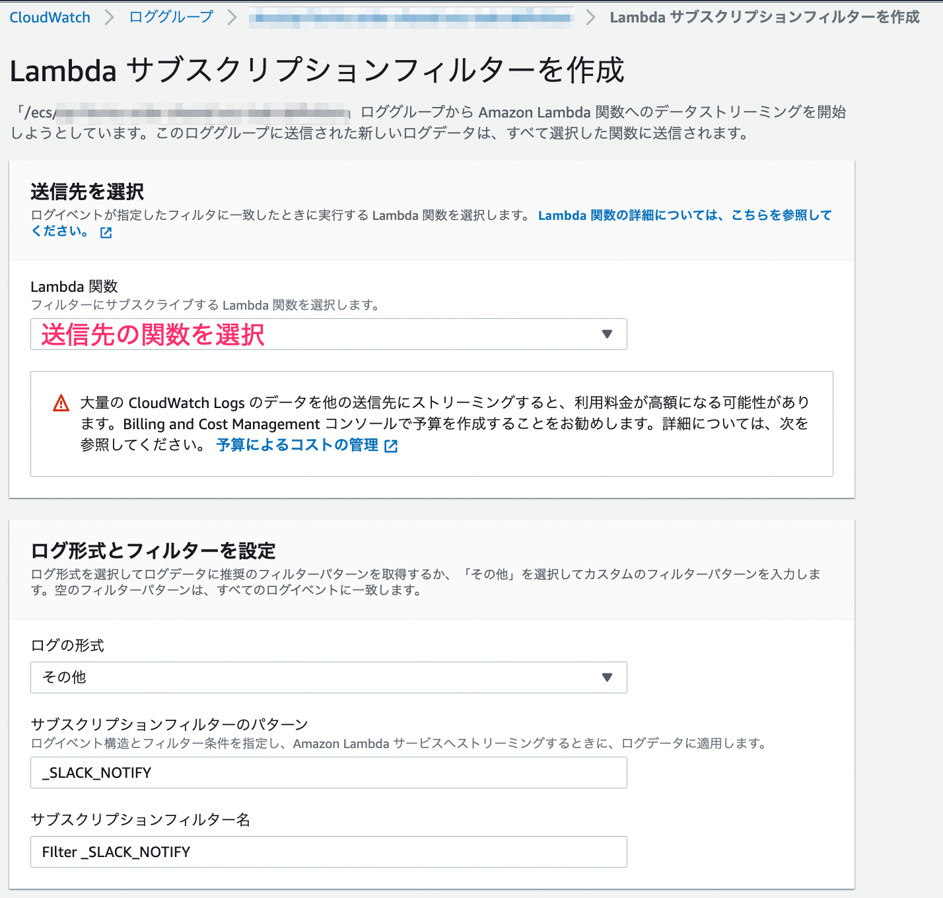943x898 pixels.
Task: Open 予算によるコストの管理 link
Action: [297, 445]
